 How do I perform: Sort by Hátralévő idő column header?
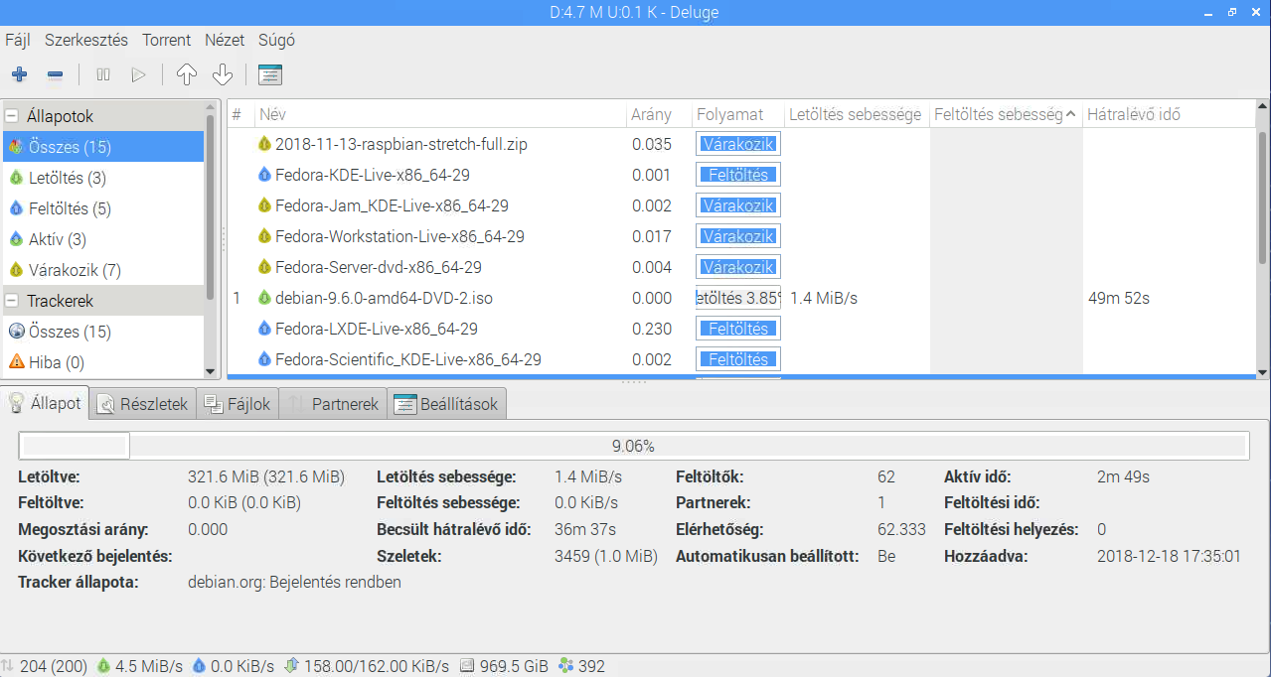1169,114
